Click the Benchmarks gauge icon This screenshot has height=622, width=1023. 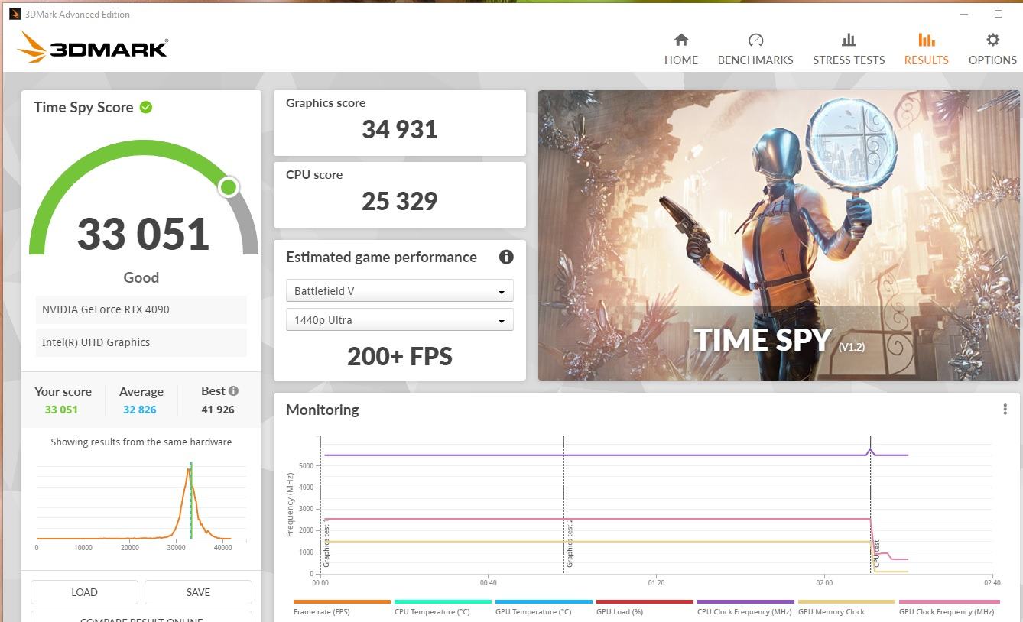(x=755, y=40)
